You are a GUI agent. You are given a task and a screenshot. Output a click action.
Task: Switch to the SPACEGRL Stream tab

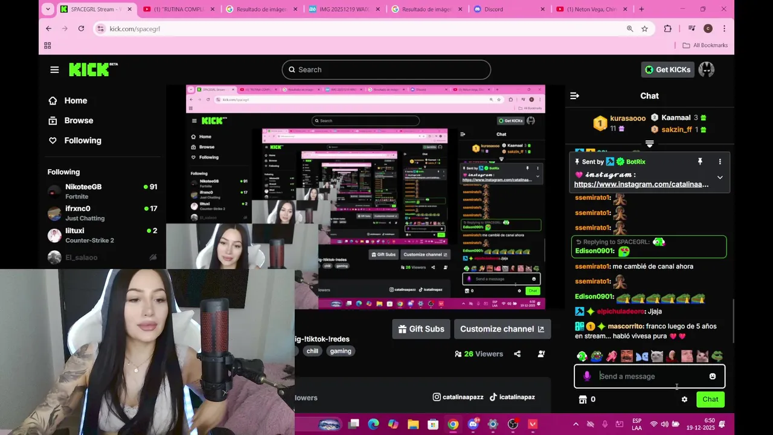pyautogui.click(x=95, y=9)
